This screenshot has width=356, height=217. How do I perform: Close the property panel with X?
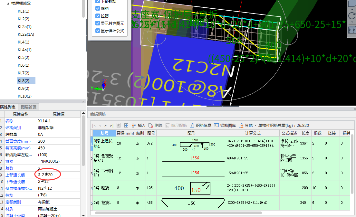tap(83, 101)
